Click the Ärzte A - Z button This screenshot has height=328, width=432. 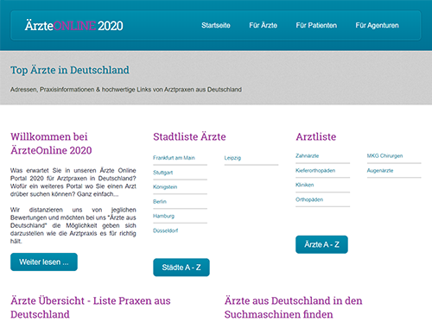click(x=321, y=244)
